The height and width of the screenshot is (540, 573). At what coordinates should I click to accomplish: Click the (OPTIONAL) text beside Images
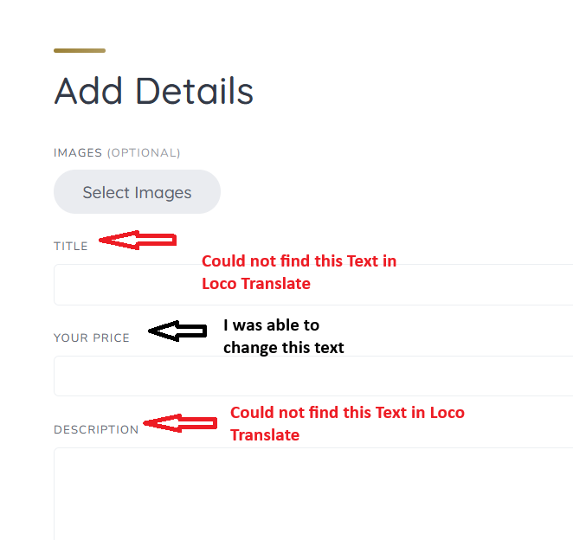click(x=144, y=152)
